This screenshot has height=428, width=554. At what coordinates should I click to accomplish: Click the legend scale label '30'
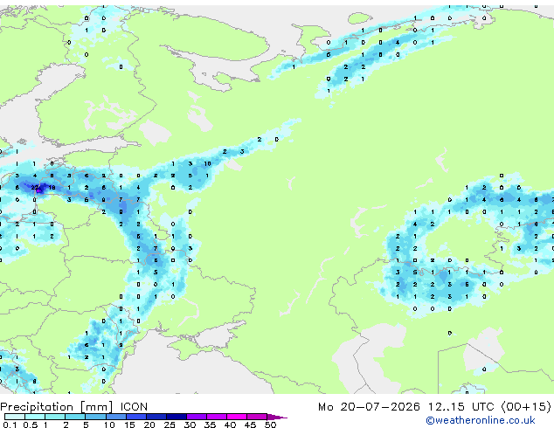click(x=190, y=425)
